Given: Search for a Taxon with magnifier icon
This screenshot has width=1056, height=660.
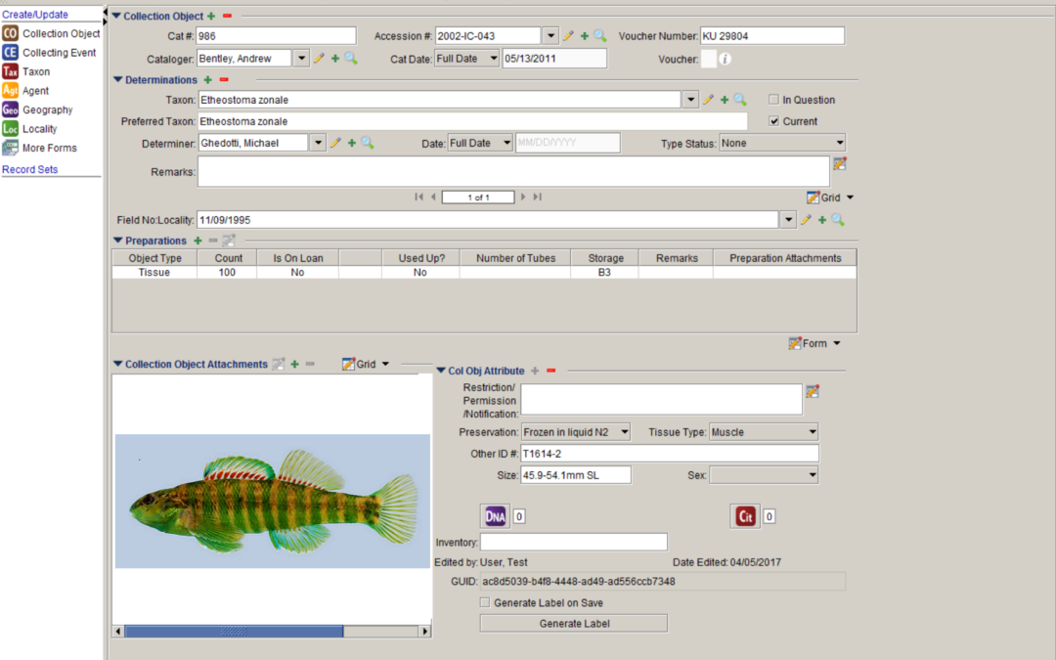Looking at the screenshot, I should 740,100.
